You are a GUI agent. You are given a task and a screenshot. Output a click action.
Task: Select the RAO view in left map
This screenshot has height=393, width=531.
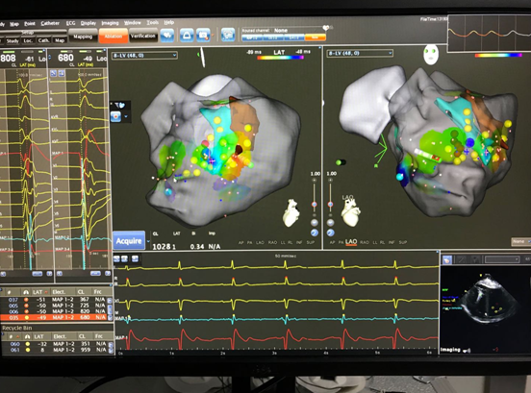272,242
